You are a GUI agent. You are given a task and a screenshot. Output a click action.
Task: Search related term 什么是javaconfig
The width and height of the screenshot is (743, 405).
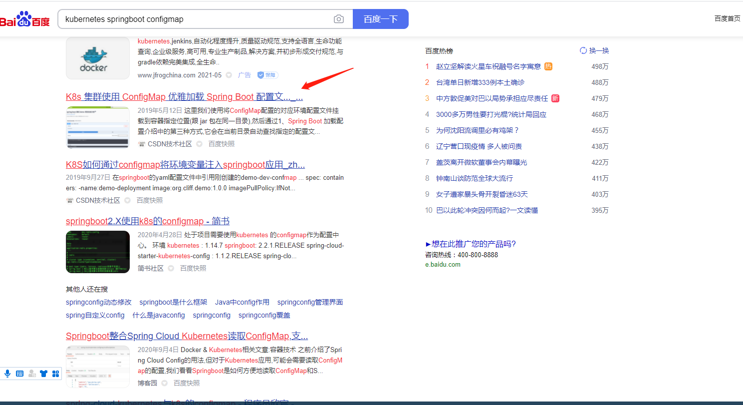tap(159, 315)
